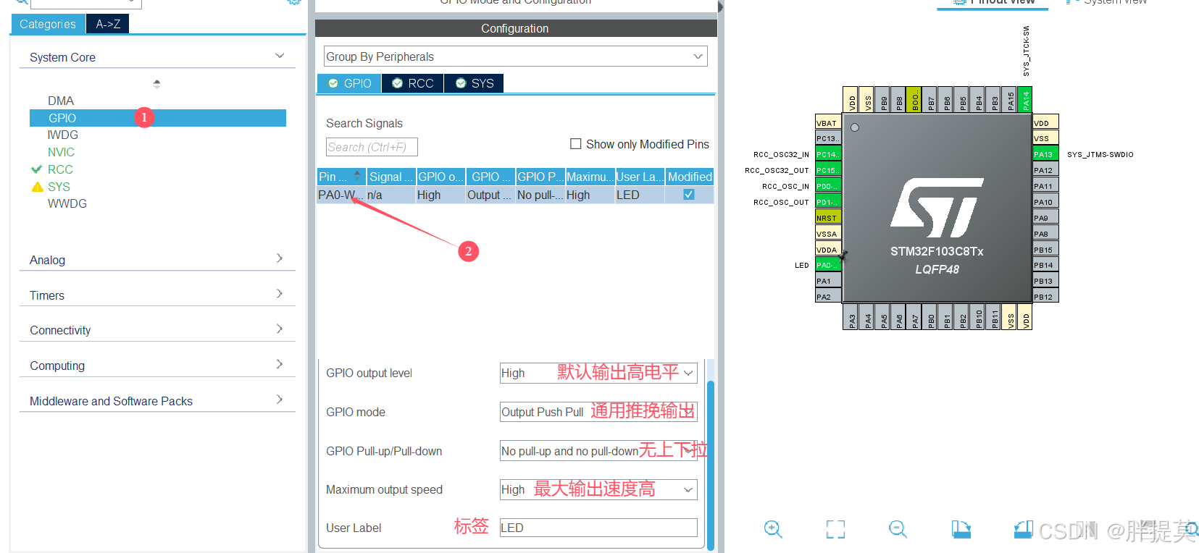This screenshot has height=553, width=1199.
Task: Open the GPIO mode dropdown
Action: pos(598,412)
